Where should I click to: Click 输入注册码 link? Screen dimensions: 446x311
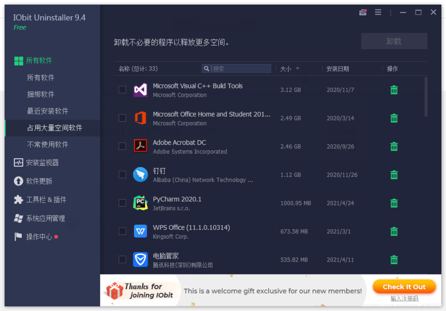pyautogui.click(x=404, y=299)
